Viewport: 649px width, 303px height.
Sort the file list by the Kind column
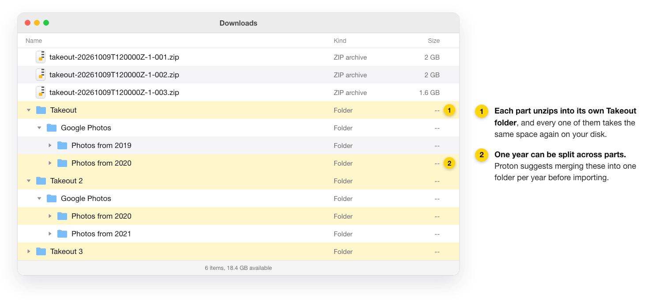(340, 41)
